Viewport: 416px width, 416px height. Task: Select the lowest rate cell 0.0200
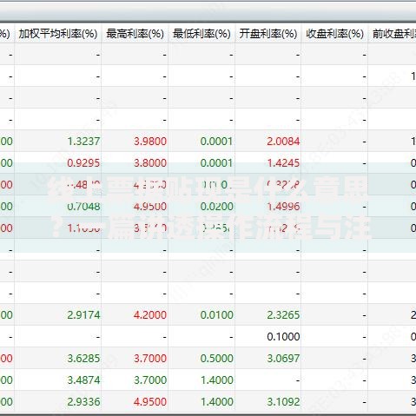(216, 207)
